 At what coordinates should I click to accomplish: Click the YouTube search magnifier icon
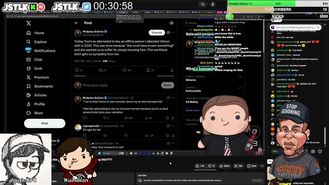tap(203, 4)
